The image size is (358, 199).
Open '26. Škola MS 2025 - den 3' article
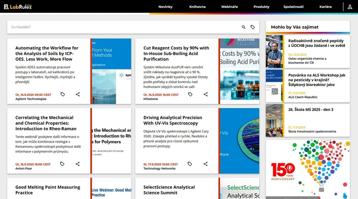coord(311,110)
